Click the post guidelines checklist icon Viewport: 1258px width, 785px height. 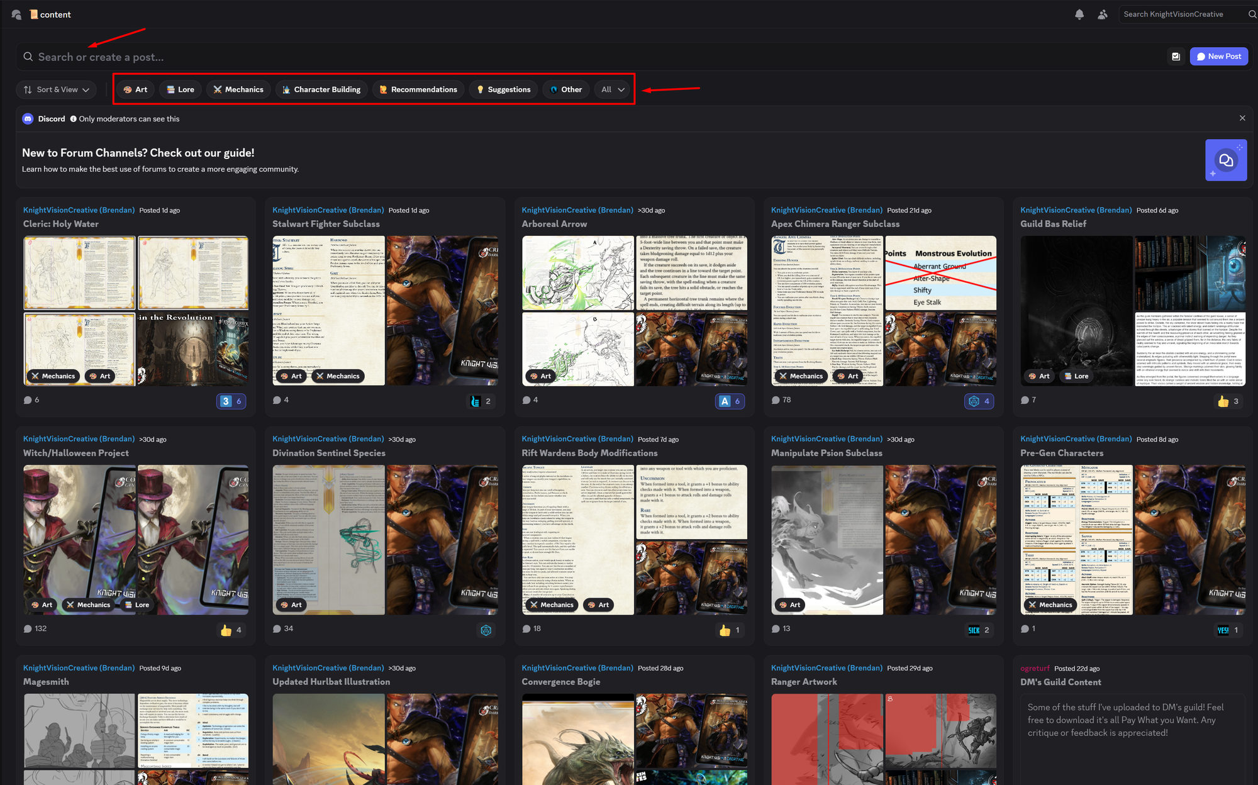(1176, 57)
